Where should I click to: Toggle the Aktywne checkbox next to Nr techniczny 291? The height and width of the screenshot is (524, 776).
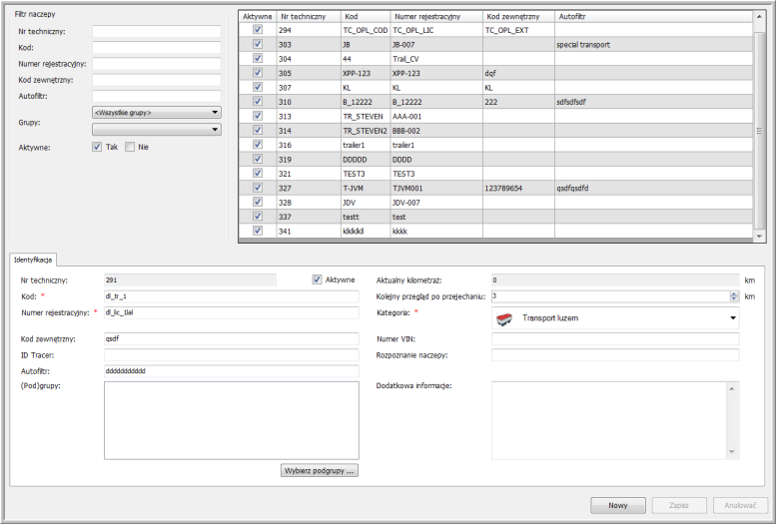click(x=318, y=279)
